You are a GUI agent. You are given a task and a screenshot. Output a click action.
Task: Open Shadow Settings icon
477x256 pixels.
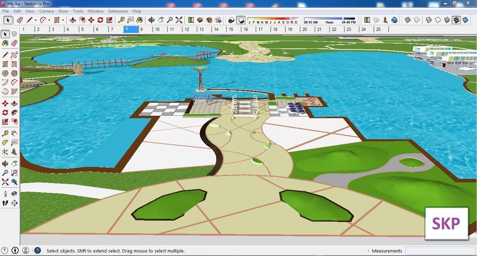tap(231, 20)
